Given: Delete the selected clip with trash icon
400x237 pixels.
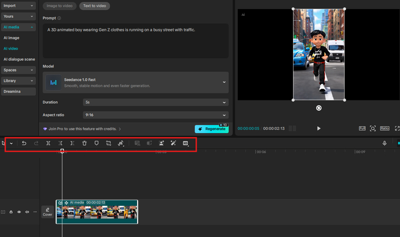Looking at the screenshot, I should [84, 143].
